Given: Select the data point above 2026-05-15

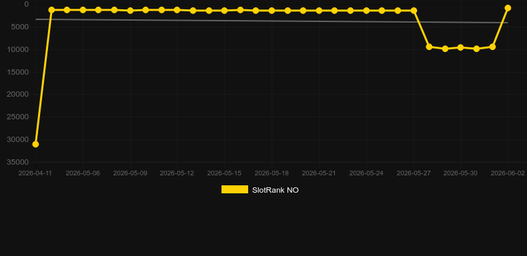Looking at the screenshot, I should (225, 11).
